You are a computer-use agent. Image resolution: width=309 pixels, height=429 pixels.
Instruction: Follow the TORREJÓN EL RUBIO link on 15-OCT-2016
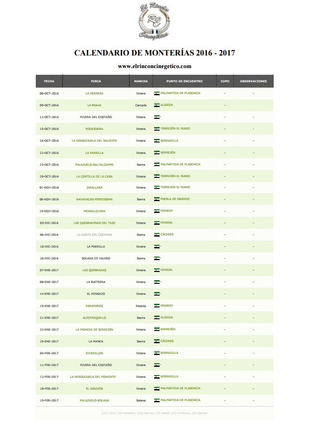[x=175, y=129]
